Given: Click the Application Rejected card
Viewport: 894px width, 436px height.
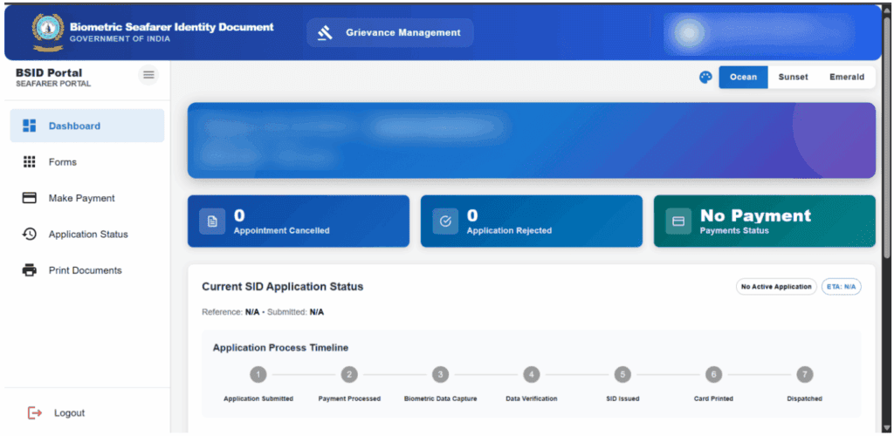Looking at the screenshot, I should [532, 221].
